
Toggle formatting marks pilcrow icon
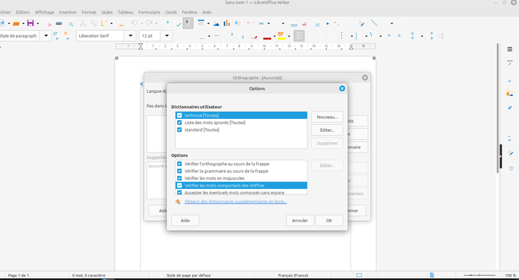(187, 23)
